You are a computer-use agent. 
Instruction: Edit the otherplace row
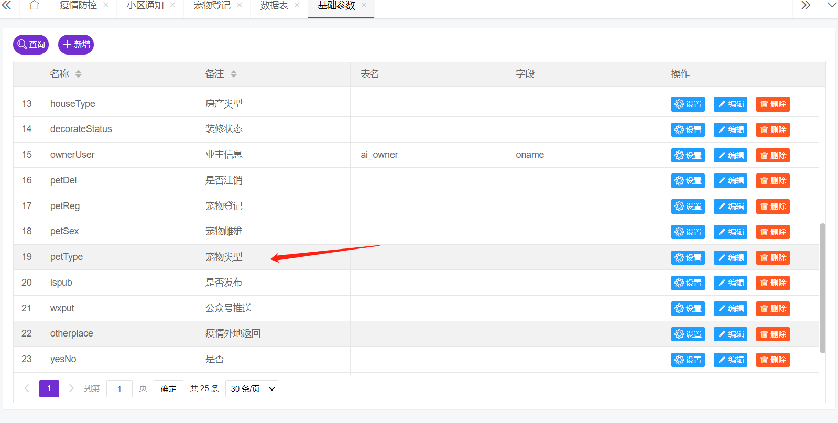point(731,334)
